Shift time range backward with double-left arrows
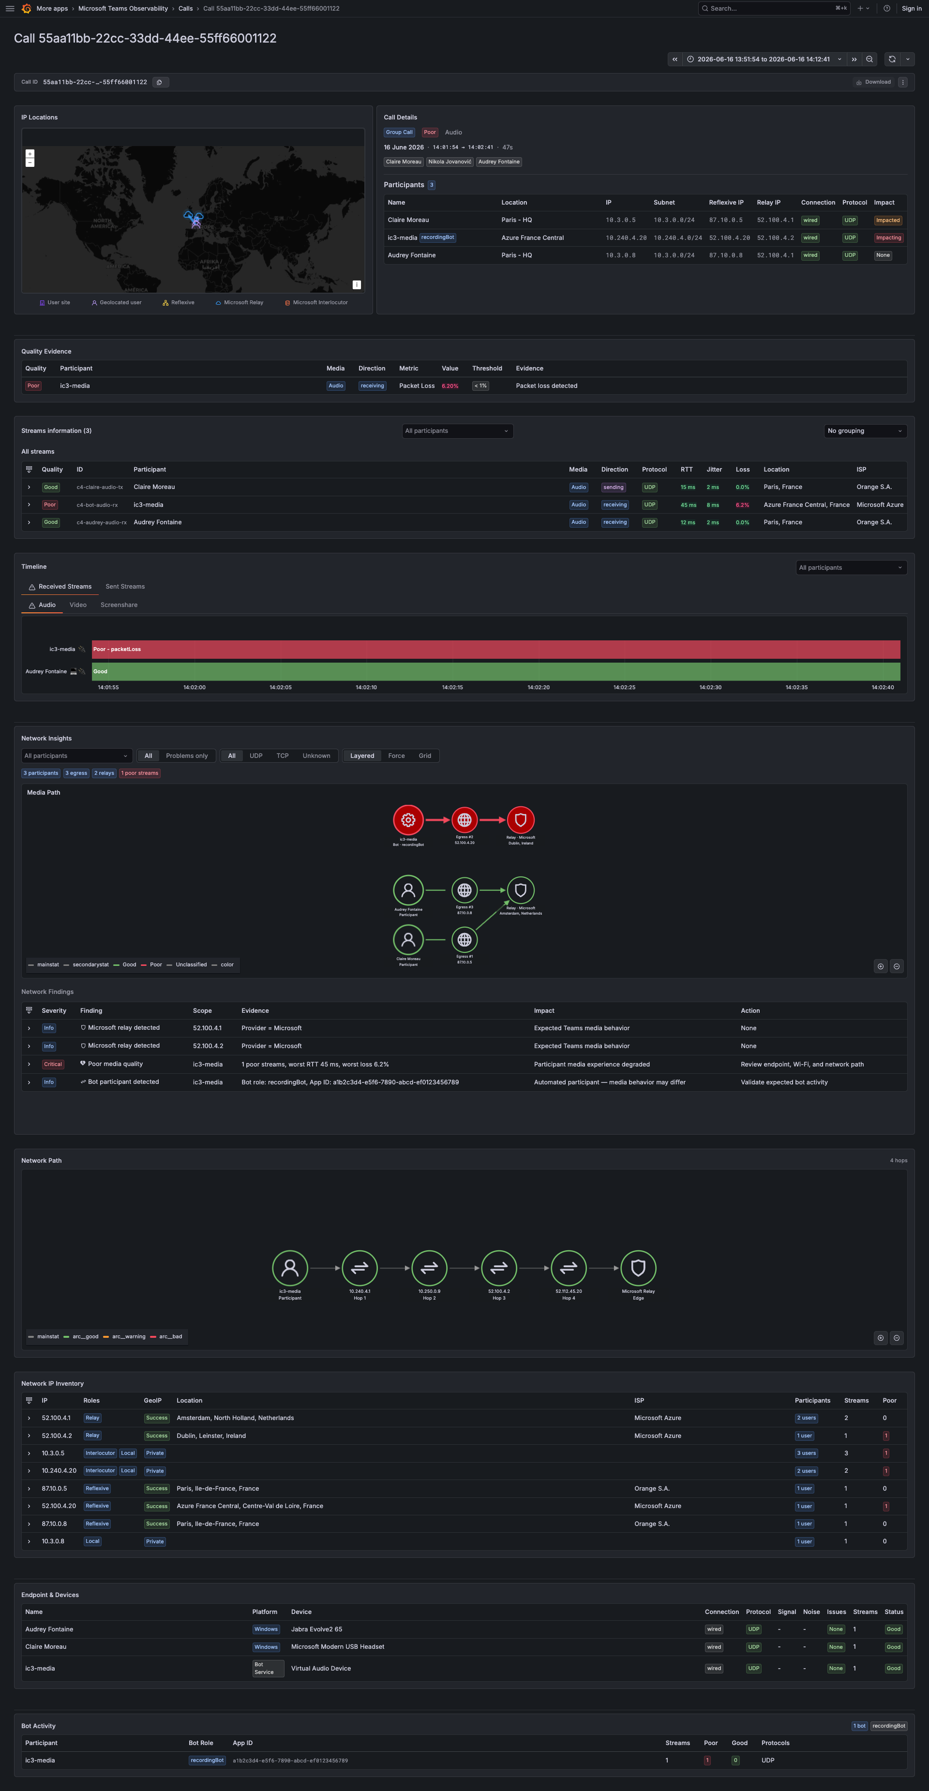 coord(674,59)
